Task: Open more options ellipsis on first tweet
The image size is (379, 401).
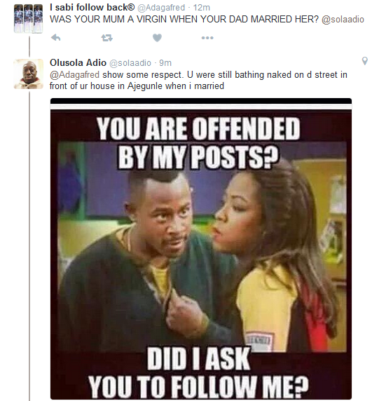Action: (207, 38)
